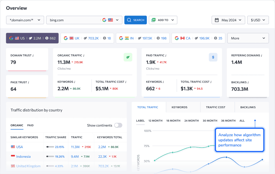Switch to the KEYWORDS chart tab
This screenshot has height=174, width=275.
pos(179,107)
